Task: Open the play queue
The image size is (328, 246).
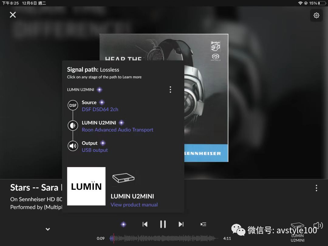Action: 203,224
